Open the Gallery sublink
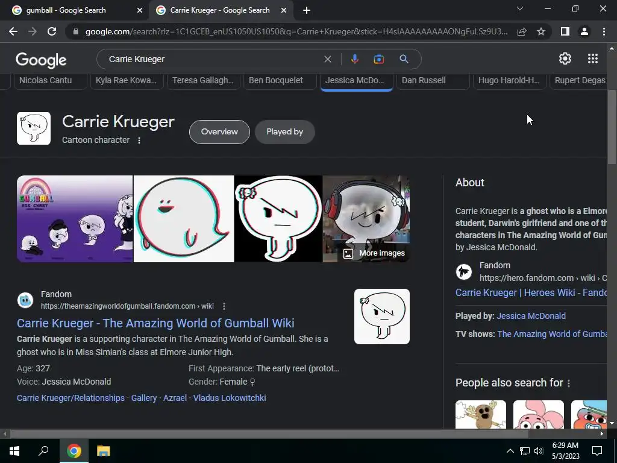617x463 pixels. click(144, 398)
